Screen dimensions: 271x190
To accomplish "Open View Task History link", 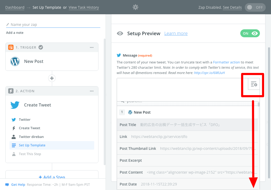I will pos(84,7).
